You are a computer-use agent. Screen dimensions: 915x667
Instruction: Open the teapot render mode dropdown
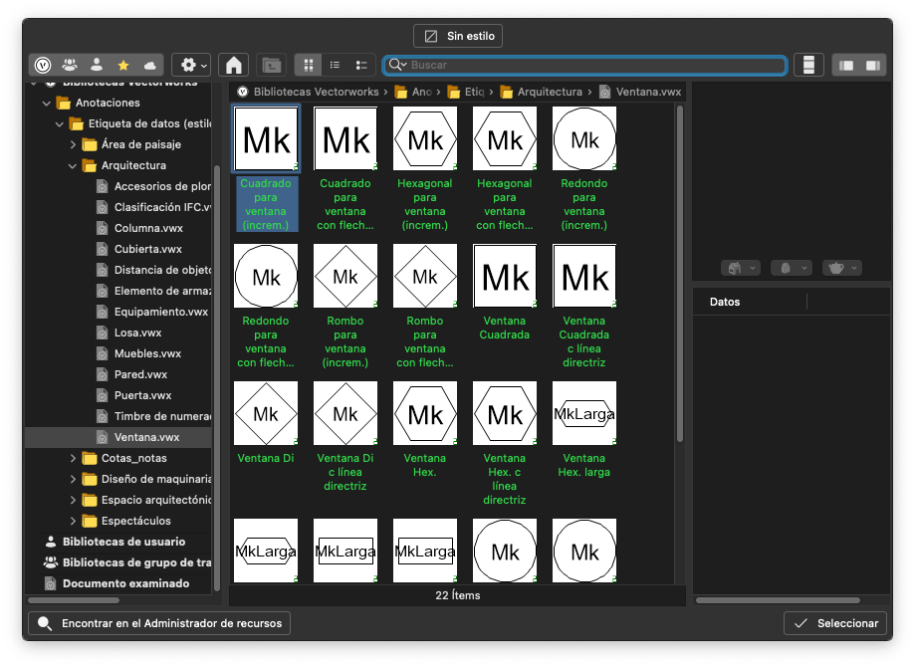(x=842, y=268)
